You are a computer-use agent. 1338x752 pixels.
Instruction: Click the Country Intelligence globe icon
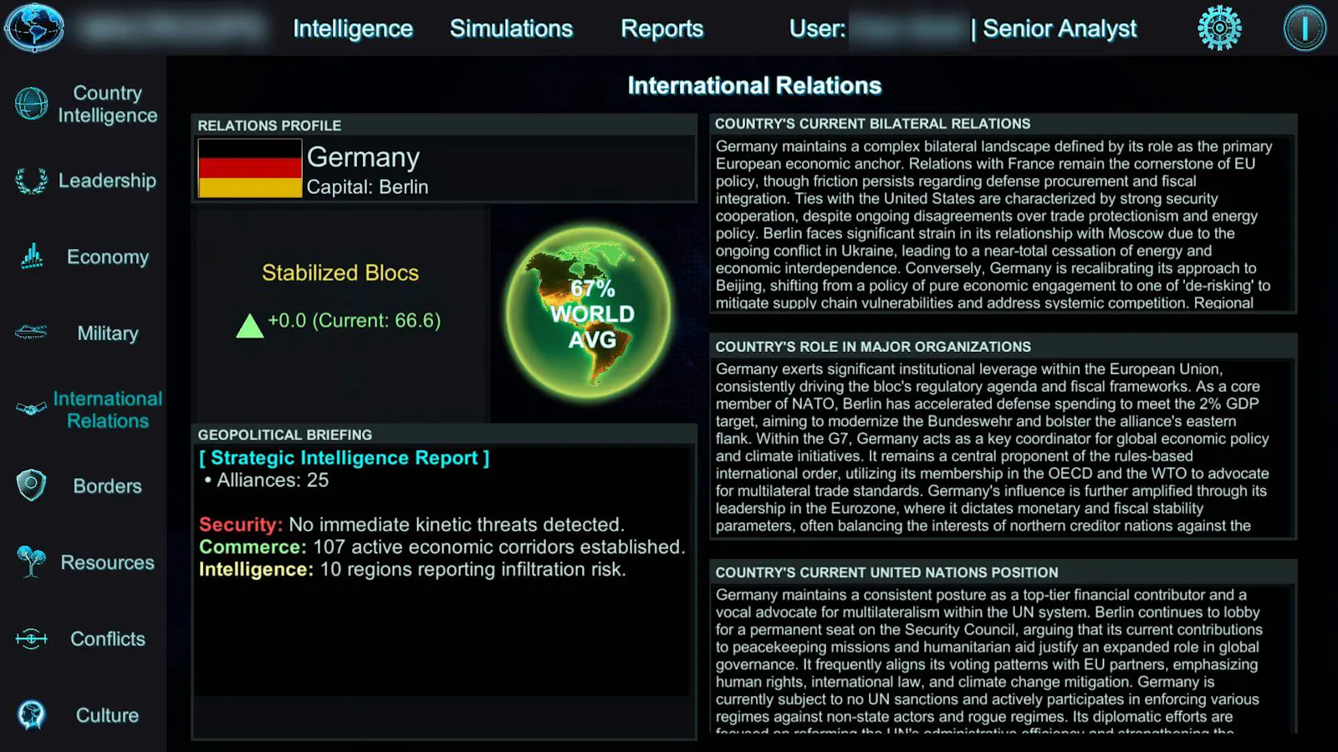click(32, 104)
